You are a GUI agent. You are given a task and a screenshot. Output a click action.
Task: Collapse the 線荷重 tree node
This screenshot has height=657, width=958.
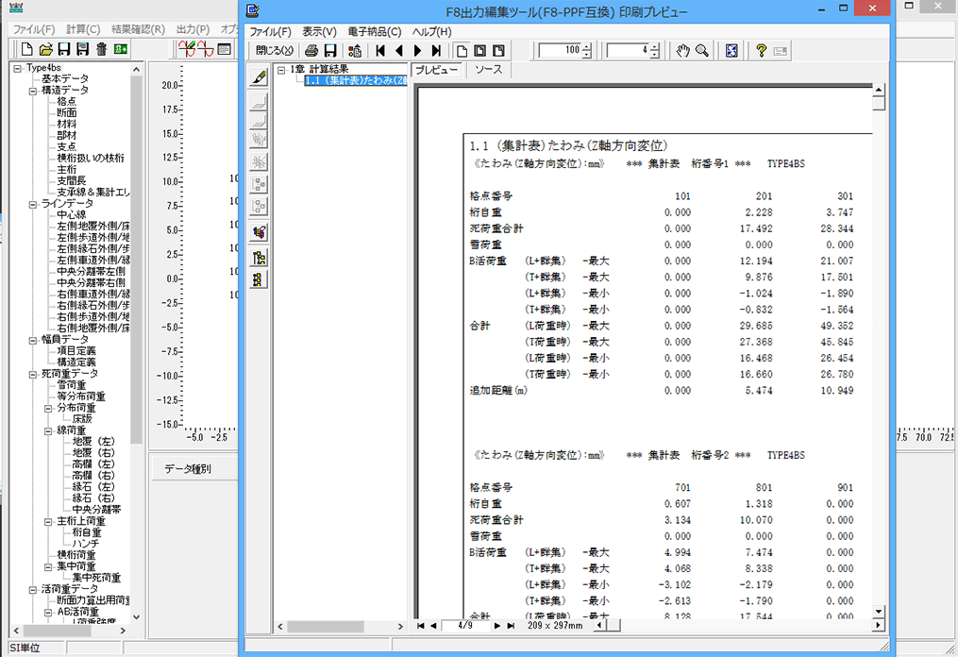(48, 430)
